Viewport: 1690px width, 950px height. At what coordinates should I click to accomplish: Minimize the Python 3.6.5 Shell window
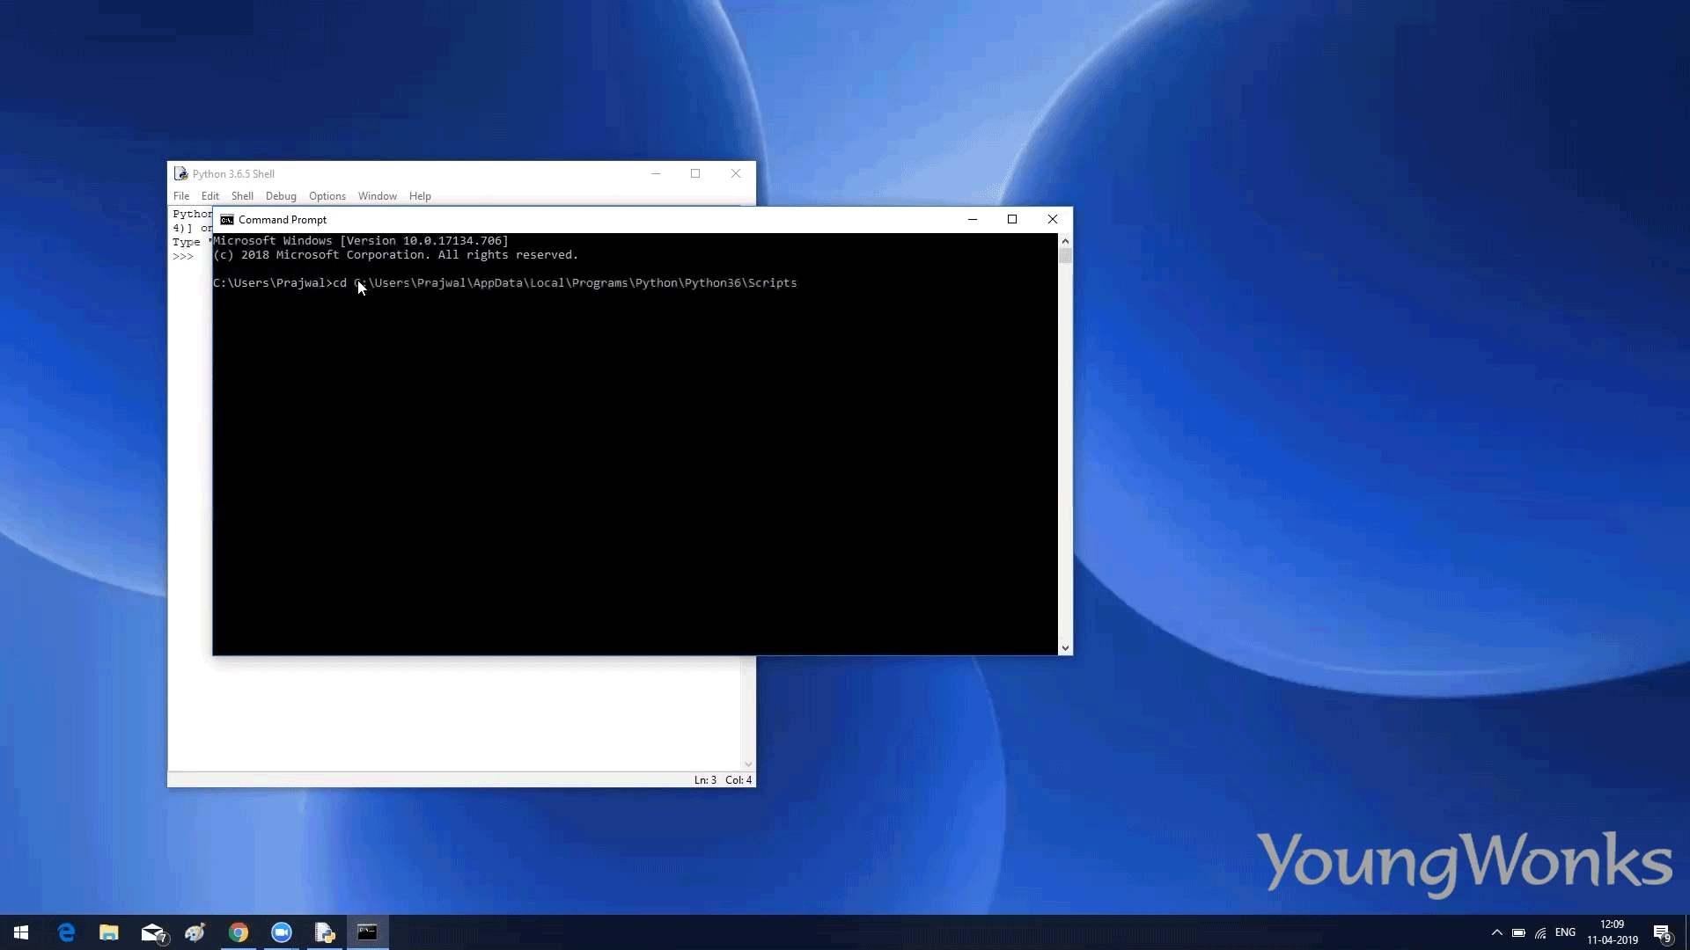click(656, 174)
